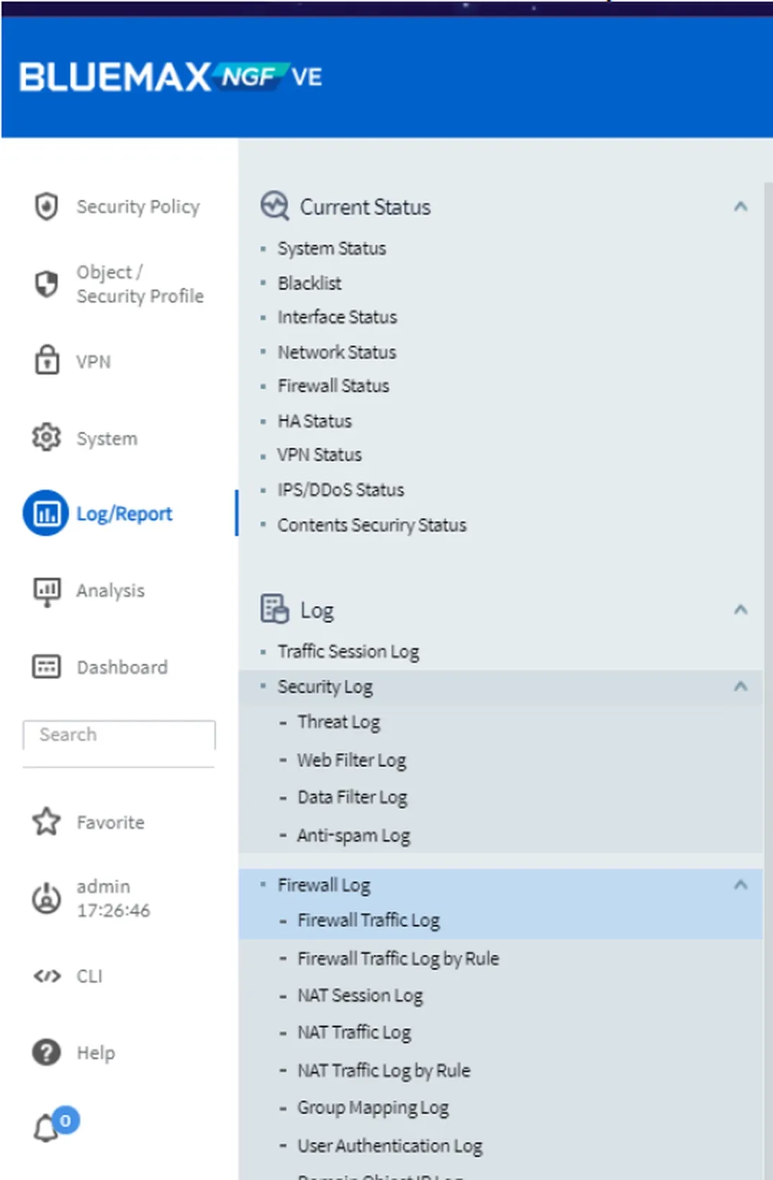Screen dimensions: 773x1180
Task: Open the Object / Security Profile icon
Action: click(47, 284)
